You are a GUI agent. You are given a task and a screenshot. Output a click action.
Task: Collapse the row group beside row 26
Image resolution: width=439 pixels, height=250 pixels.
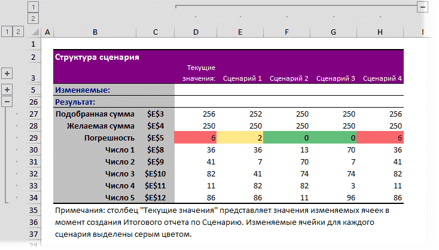click(7, 102)
